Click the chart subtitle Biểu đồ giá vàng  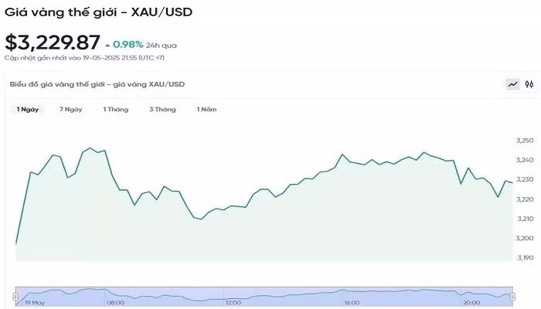pos(97,83)
